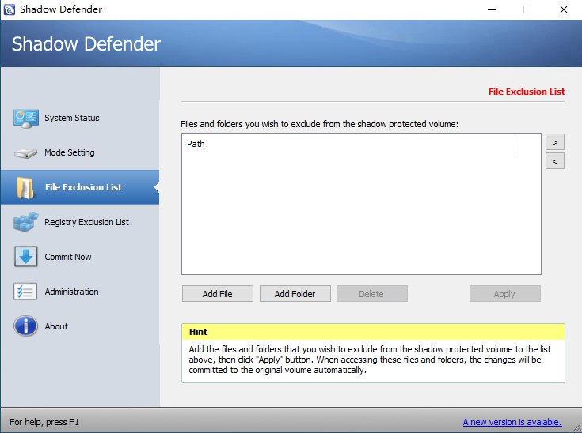Click the Administration checklist icon
The width and height of the screenshot is (582, 433).
[x=25, y=292]
